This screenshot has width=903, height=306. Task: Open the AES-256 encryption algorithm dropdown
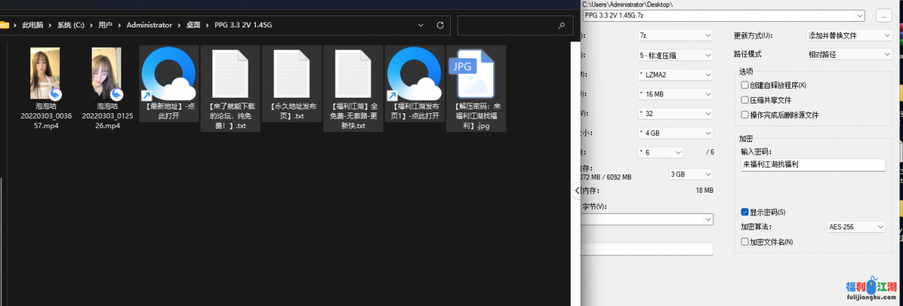pos(856,227)
